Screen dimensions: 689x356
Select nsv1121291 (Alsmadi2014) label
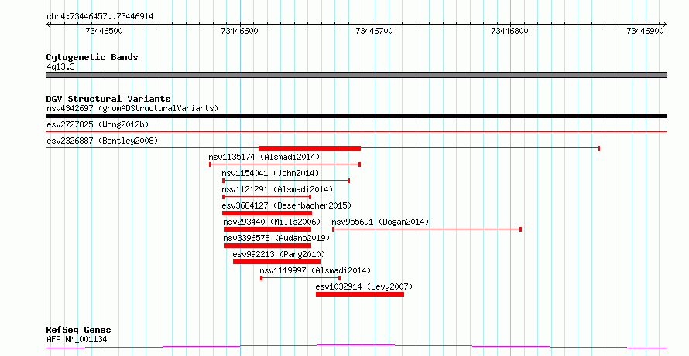click(x=277, y=189)
